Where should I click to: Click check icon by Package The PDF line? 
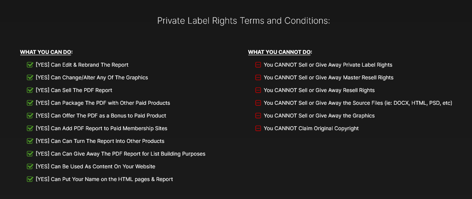[30, 103]
